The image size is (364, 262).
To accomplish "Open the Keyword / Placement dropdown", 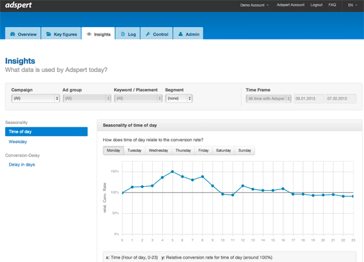I will [138, 98].
